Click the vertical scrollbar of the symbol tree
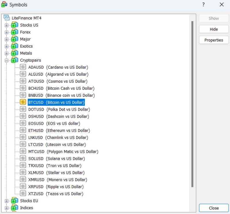The image size is (230, 214). [192, 104]
